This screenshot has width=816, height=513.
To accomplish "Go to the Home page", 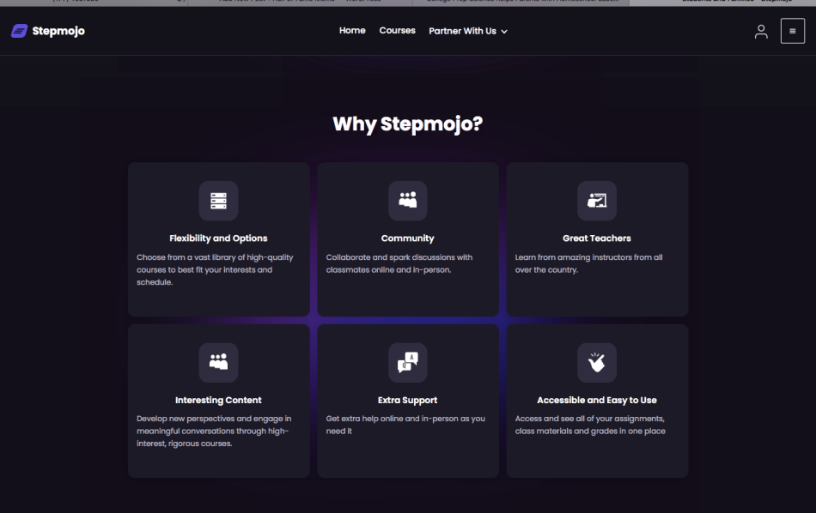I will click(352, 31).
